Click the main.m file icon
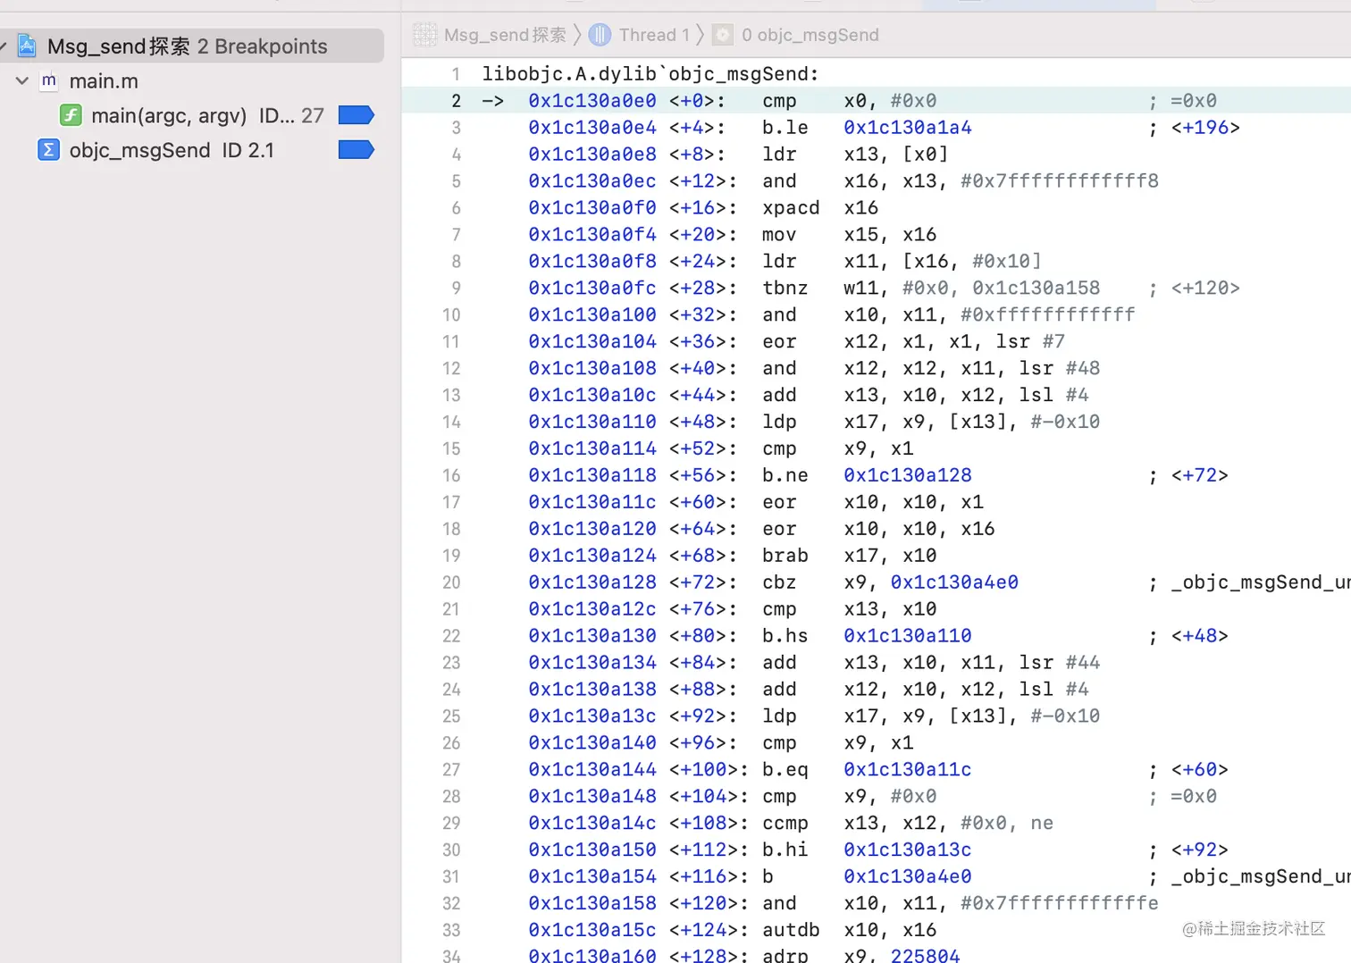Viewport: 1351px width, 963px height. (49, 80)
